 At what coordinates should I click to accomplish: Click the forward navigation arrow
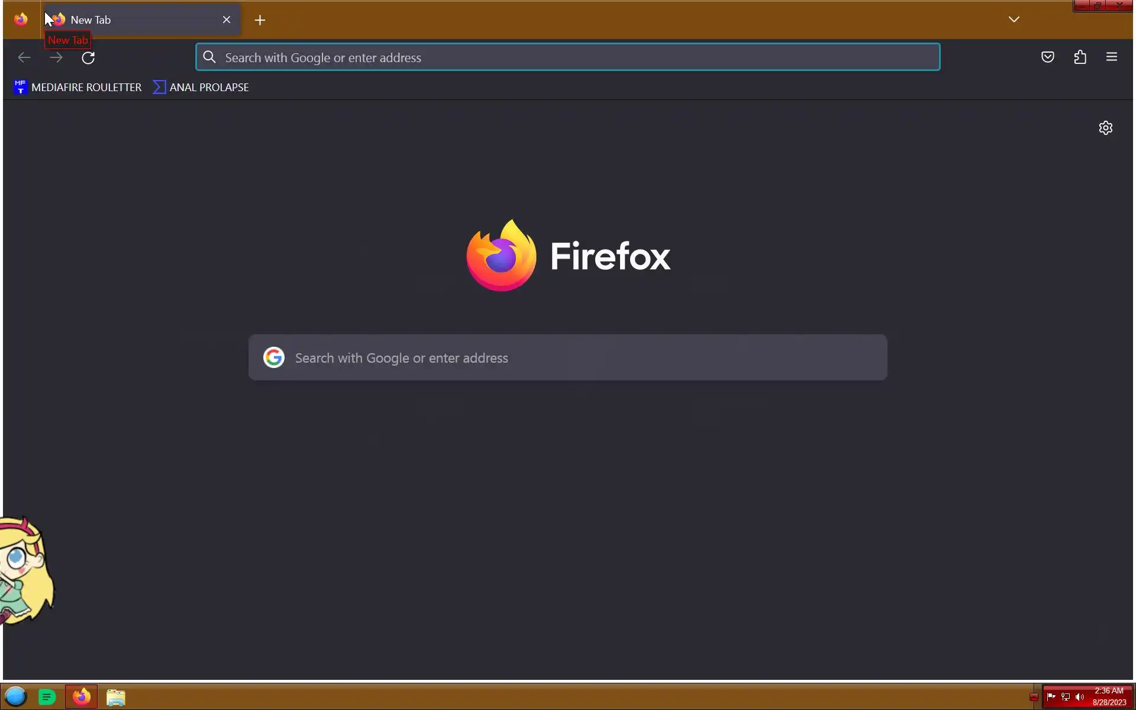[56, 57]
